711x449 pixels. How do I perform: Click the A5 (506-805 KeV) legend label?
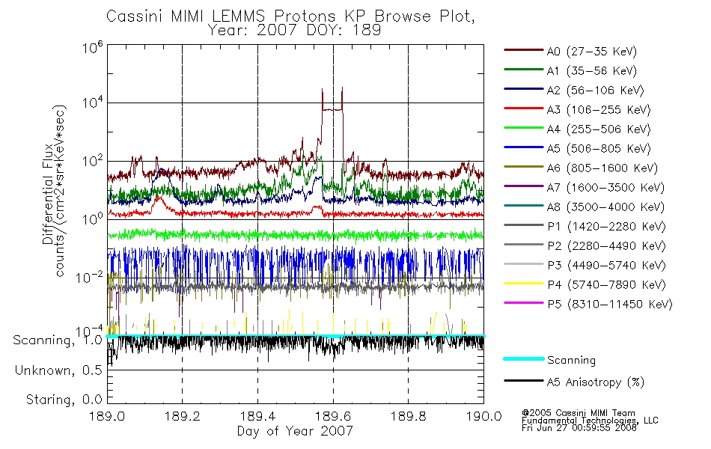pos(599,149)
